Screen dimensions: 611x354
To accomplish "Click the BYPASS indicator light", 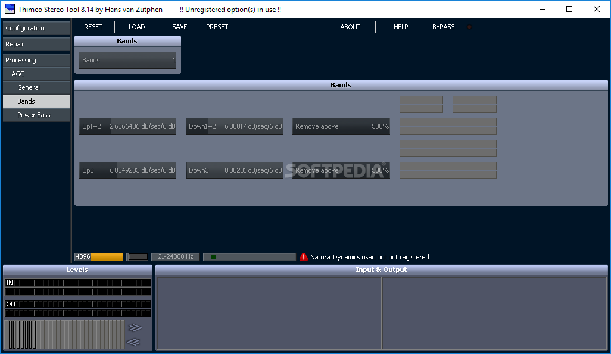I will (469, 27).
